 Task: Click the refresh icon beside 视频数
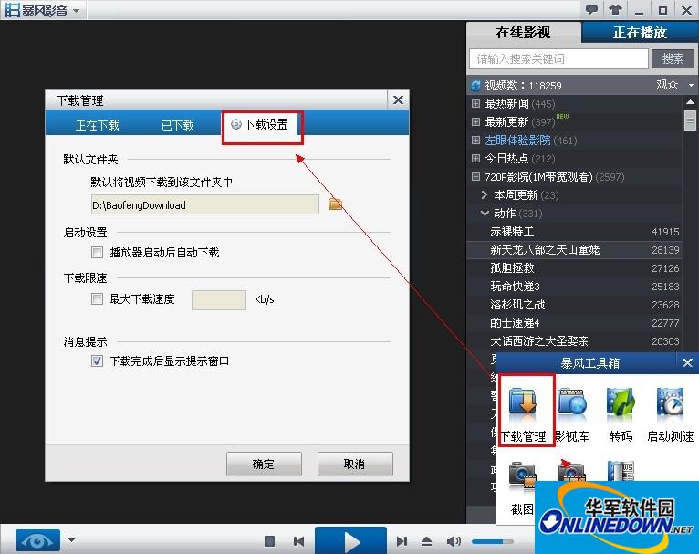476,85
